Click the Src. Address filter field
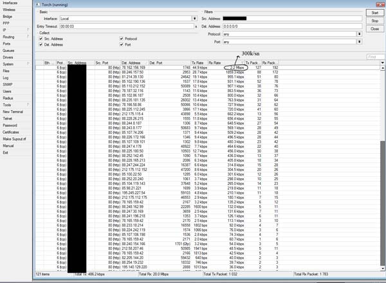The image size is (386, 283). tap(292, 19)
